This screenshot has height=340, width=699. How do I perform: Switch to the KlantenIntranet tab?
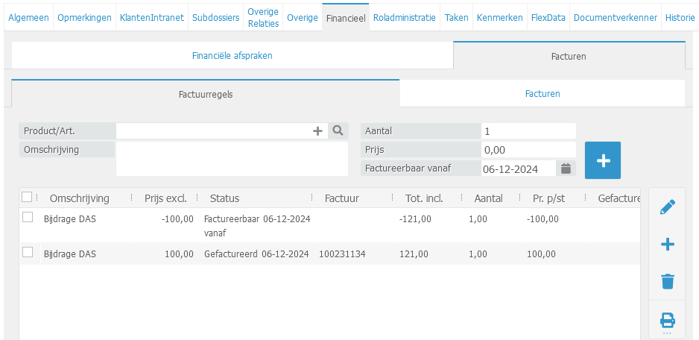[x=152, y=18]
